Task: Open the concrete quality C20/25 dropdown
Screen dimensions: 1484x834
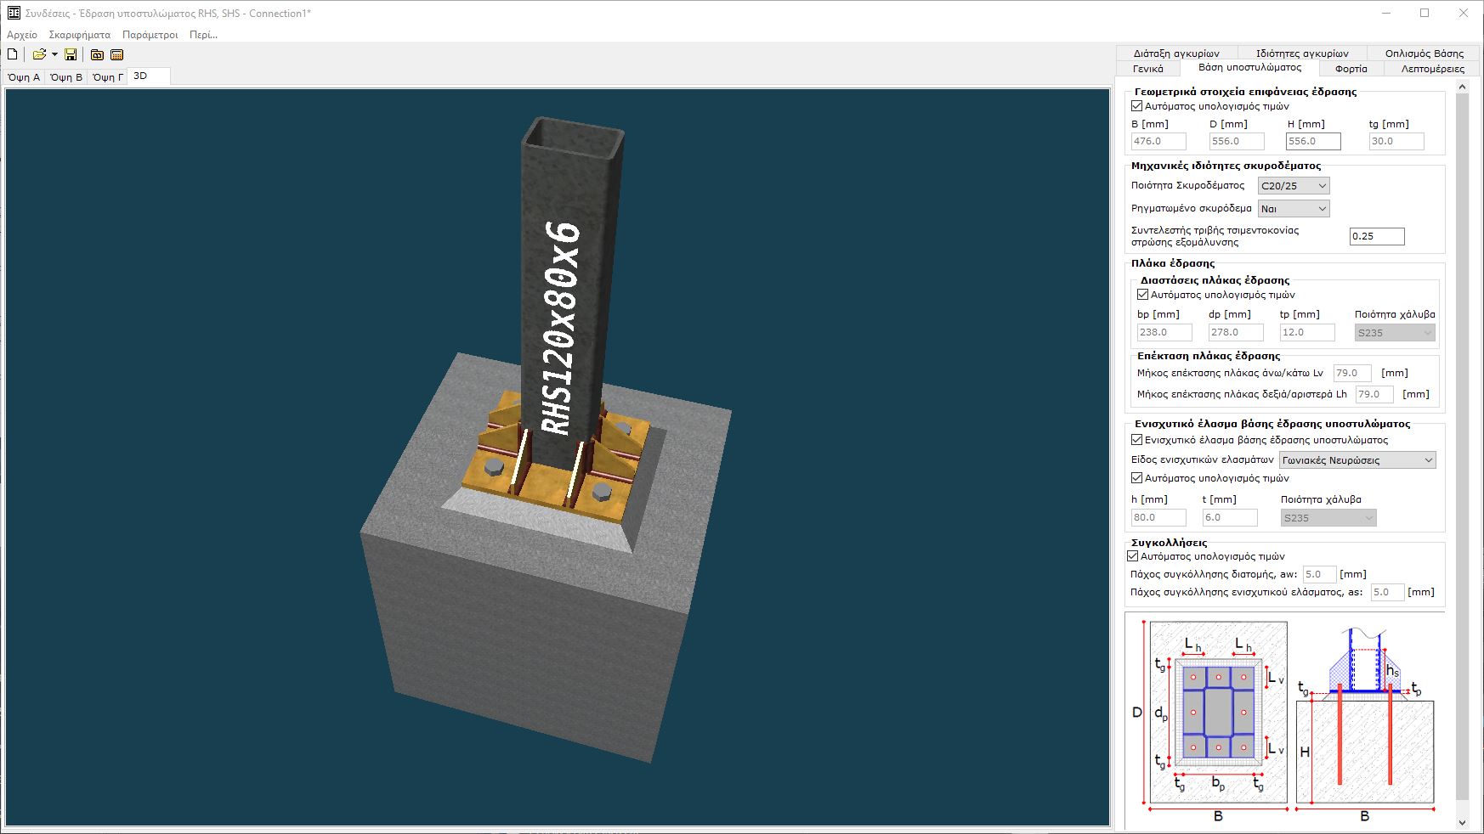Action: tap(1293, 186)
